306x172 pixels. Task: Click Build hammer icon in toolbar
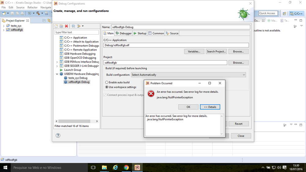tap(38, 13)
